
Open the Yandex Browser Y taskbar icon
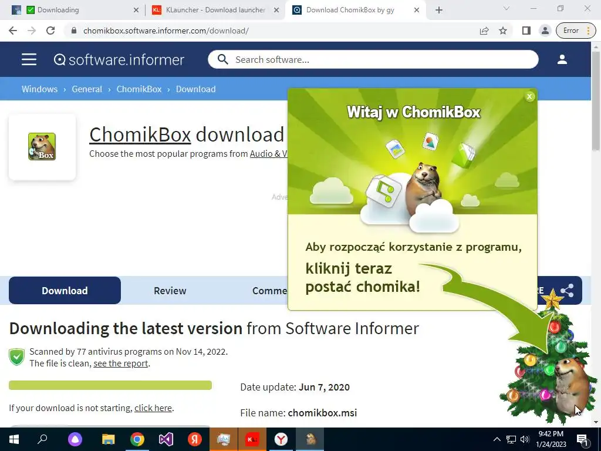[x=281, y=439]
